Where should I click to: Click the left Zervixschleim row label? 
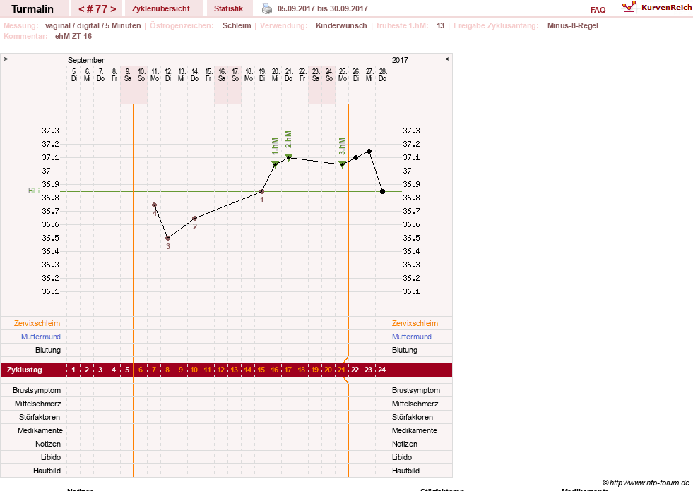(37, 323)
